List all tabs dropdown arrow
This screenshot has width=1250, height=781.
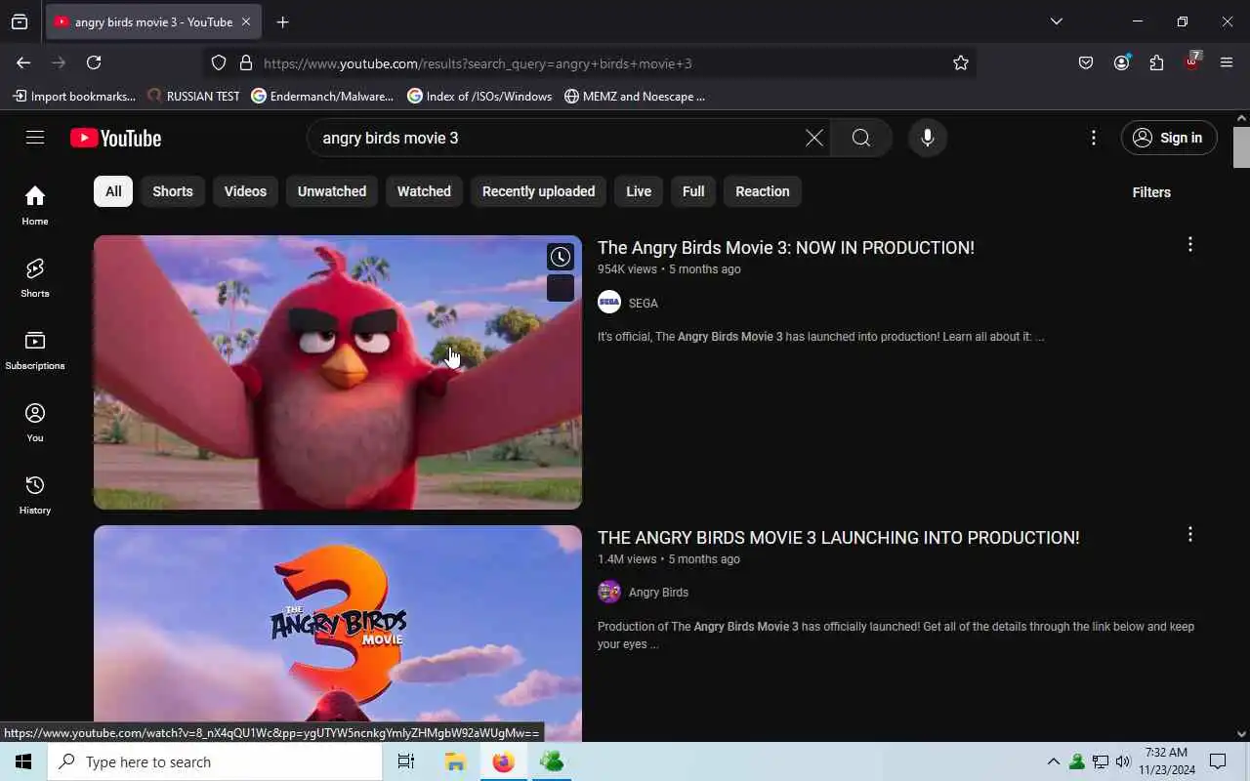pyautogui.click(x=1056, y=21)
